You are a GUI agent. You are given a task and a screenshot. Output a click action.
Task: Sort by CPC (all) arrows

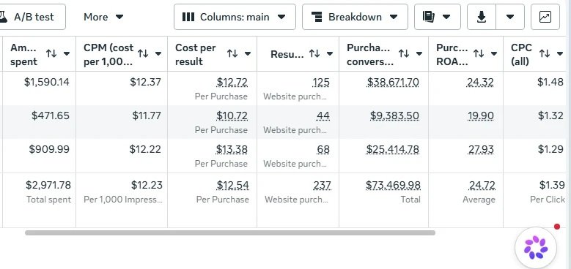(x=545, y=54)
